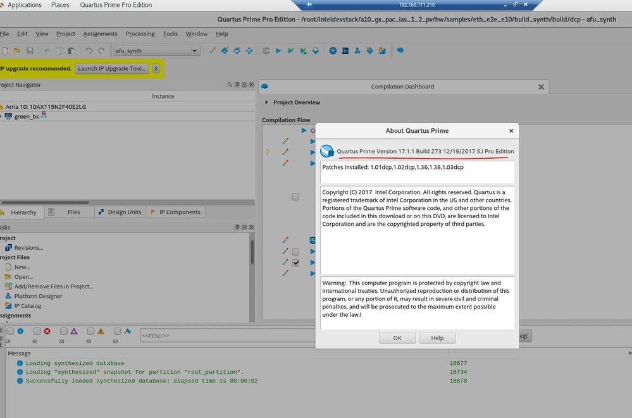Screen dimensions: 632x418
Task: Expand the Project Overview section
Action: pyautogui.click(x=266, y=102)
